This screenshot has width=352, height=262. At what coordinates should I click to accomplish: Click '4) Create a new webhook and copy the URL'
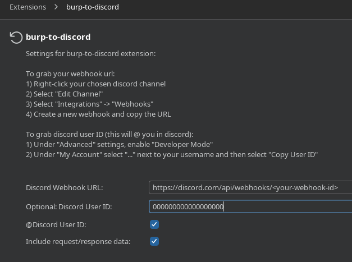click(98, 114)
